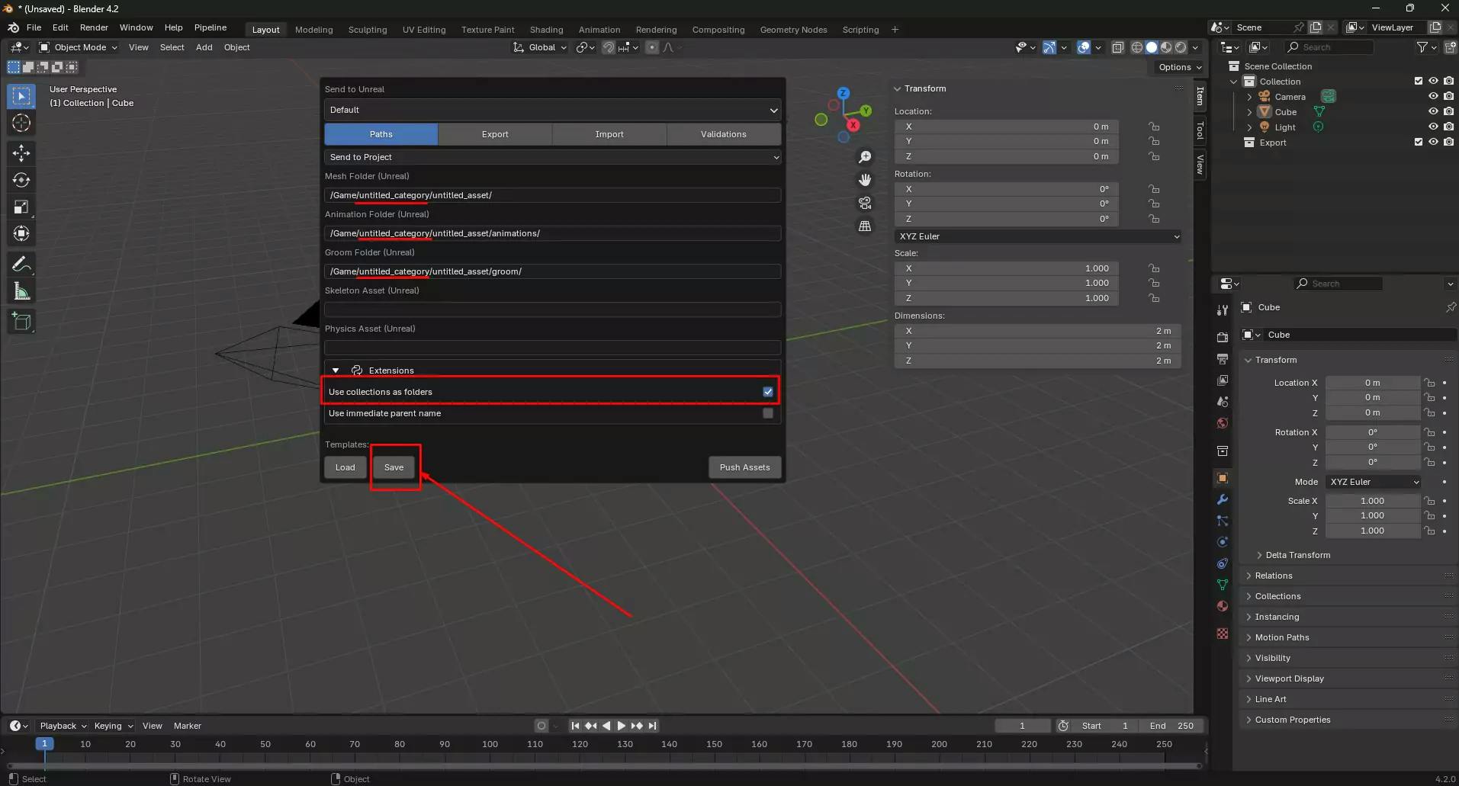Open the Material properties tab icon
Viewport: 1459px width, 786px height.
point(1223,606)
